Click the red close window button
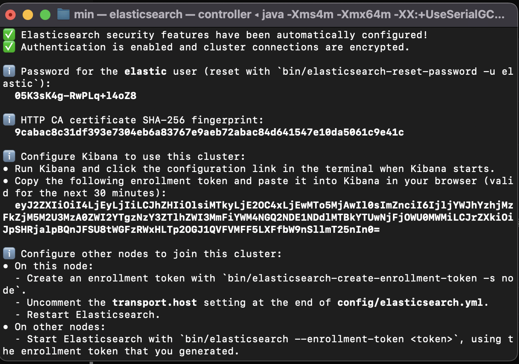This screenshot has width=519, height=364. pos(10,15)
